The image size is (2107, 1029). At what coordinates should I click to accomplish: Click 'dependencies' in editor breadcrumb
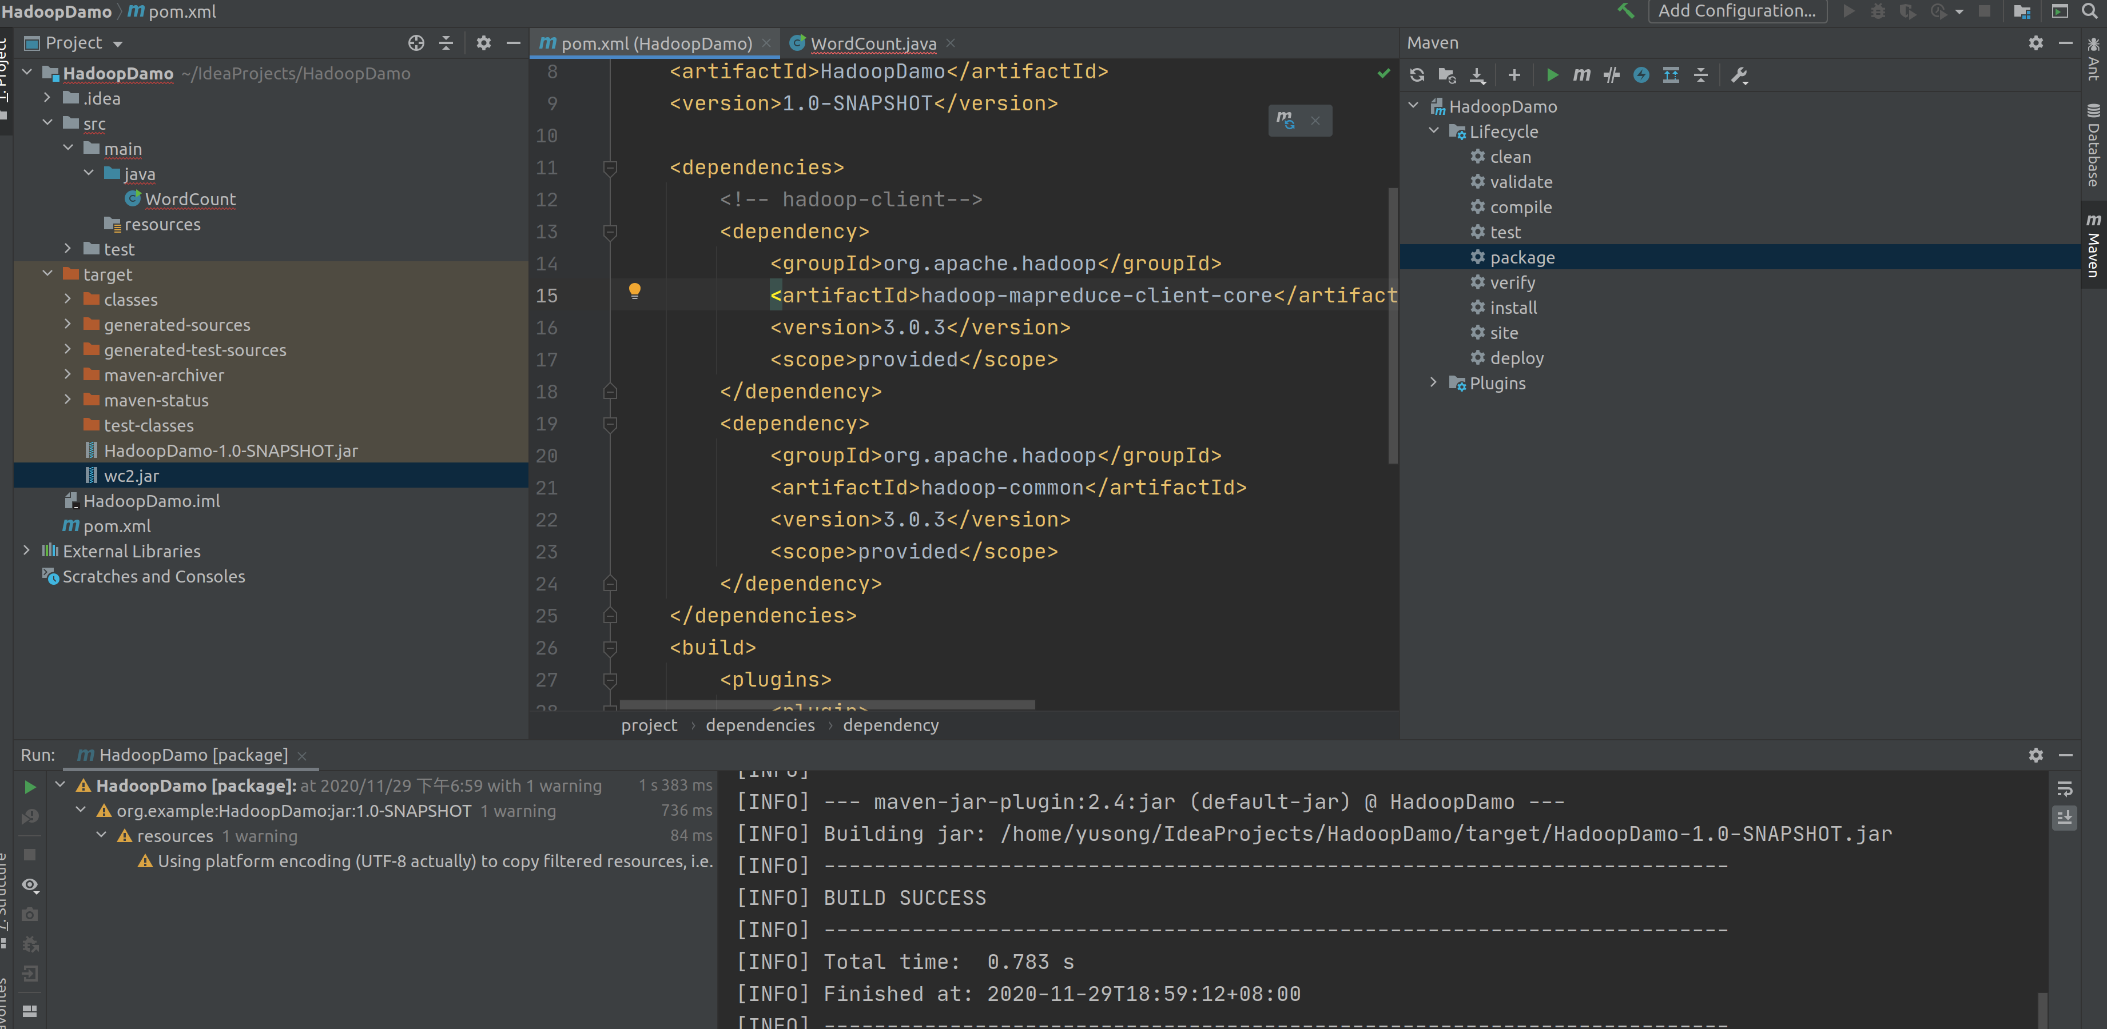point(761,726)
